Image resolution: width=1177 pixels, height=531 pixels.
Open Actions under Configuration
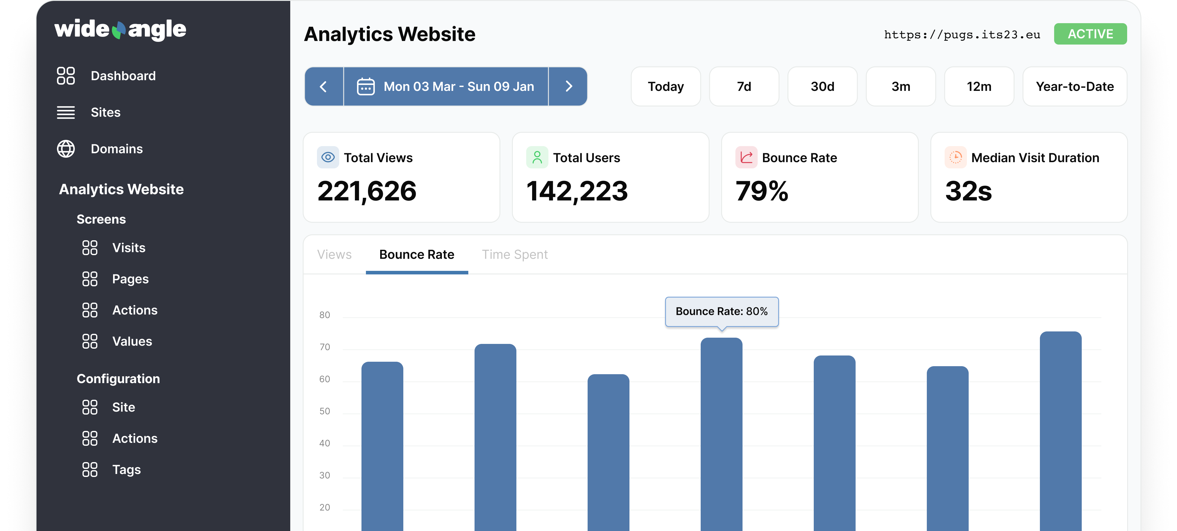click(135, 438)
